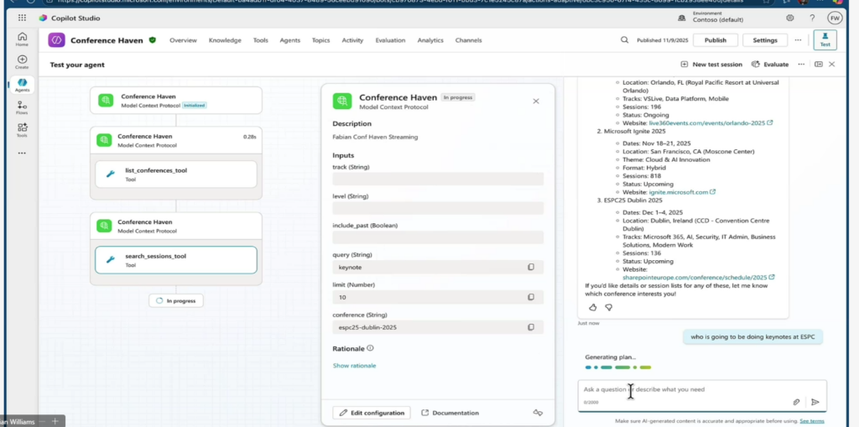Screen dimensions: 859x427
Task: Click the send message arrow icon
Action: [x=815, y=402]
